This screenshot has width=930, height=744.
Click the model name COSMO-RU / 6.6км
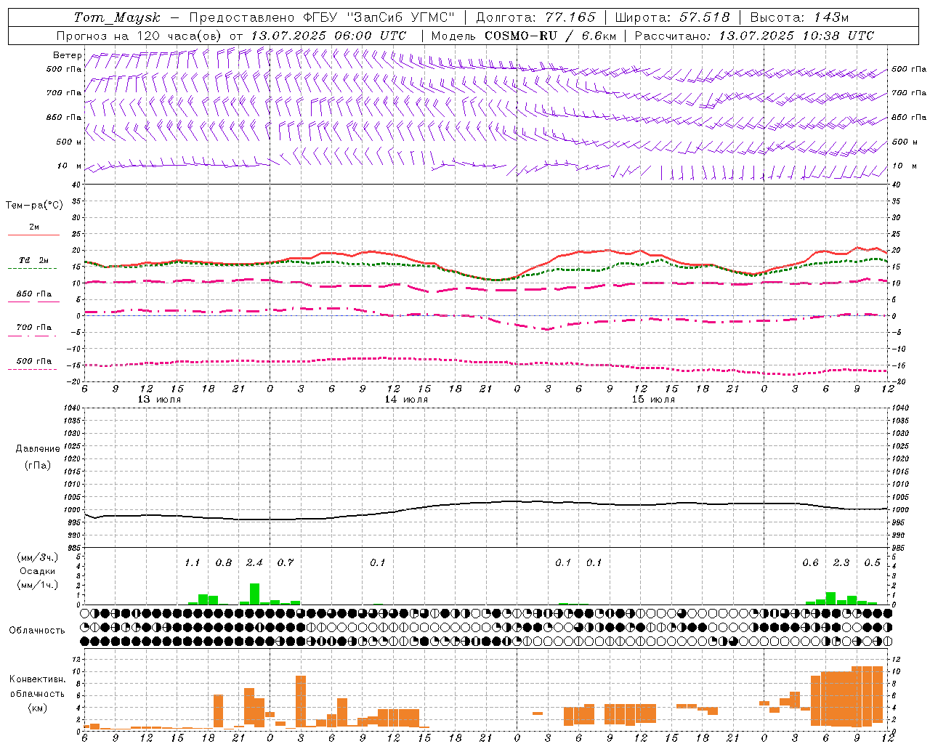coord(549,36)
